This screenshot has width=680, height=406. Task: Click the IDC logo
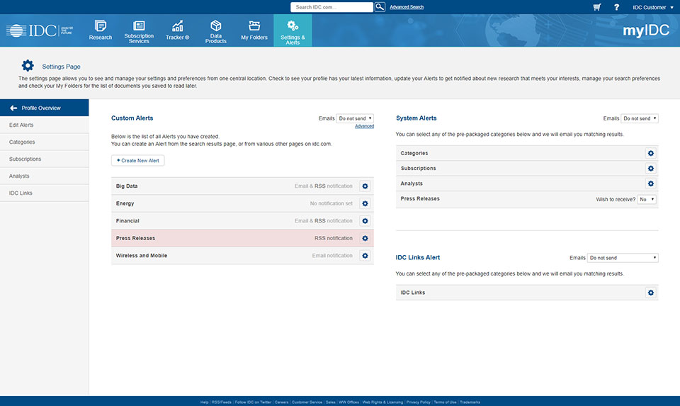pos(39,30)
